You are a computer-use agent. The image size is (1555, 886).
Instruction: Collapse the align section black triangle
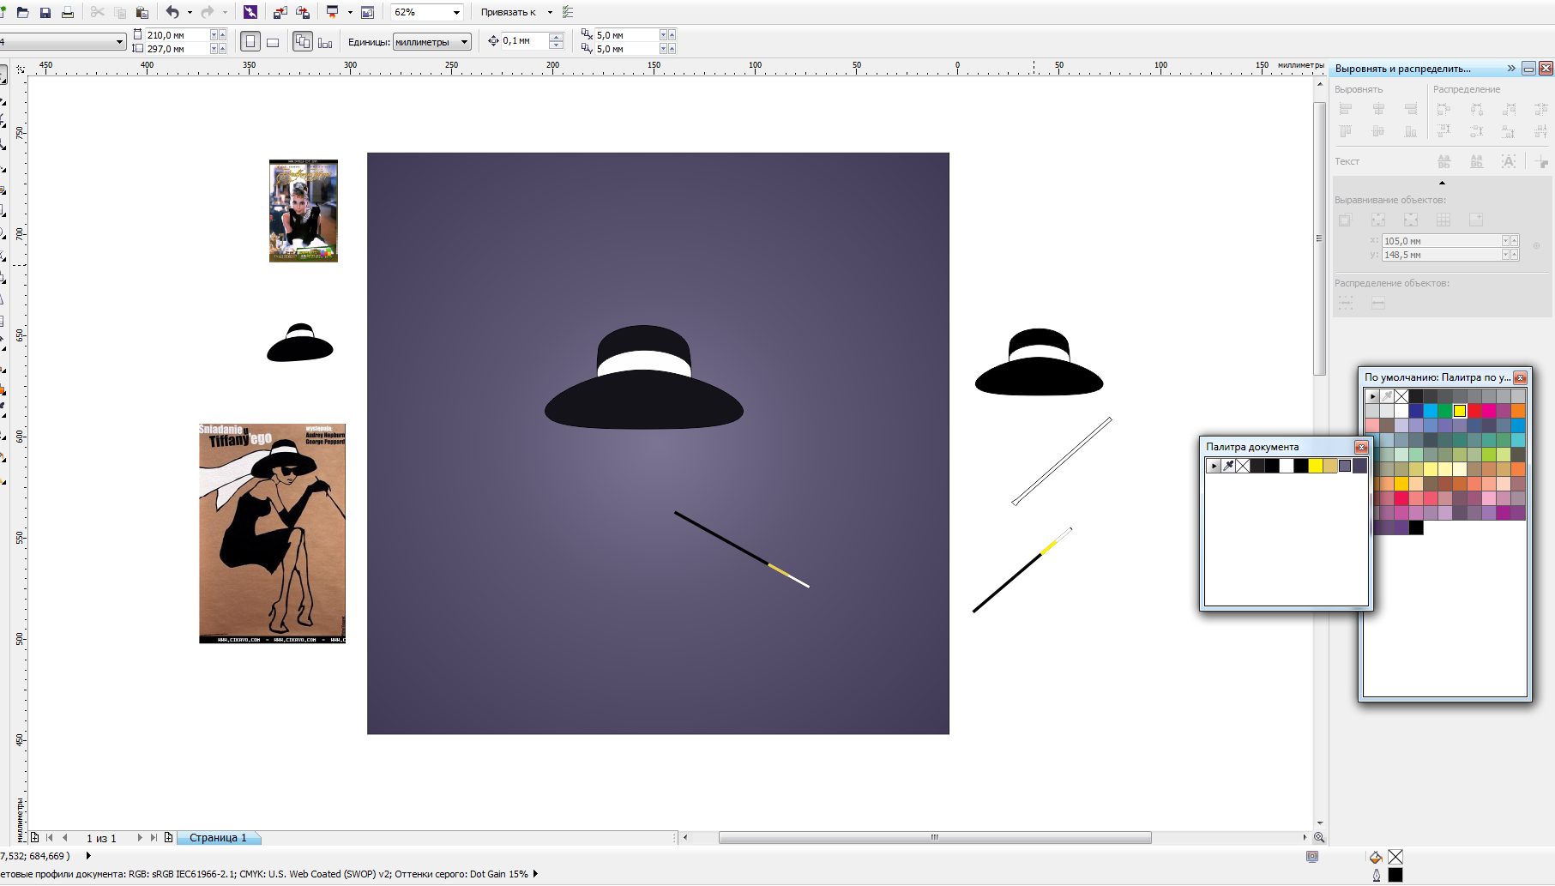click(x=1442, y=183)
